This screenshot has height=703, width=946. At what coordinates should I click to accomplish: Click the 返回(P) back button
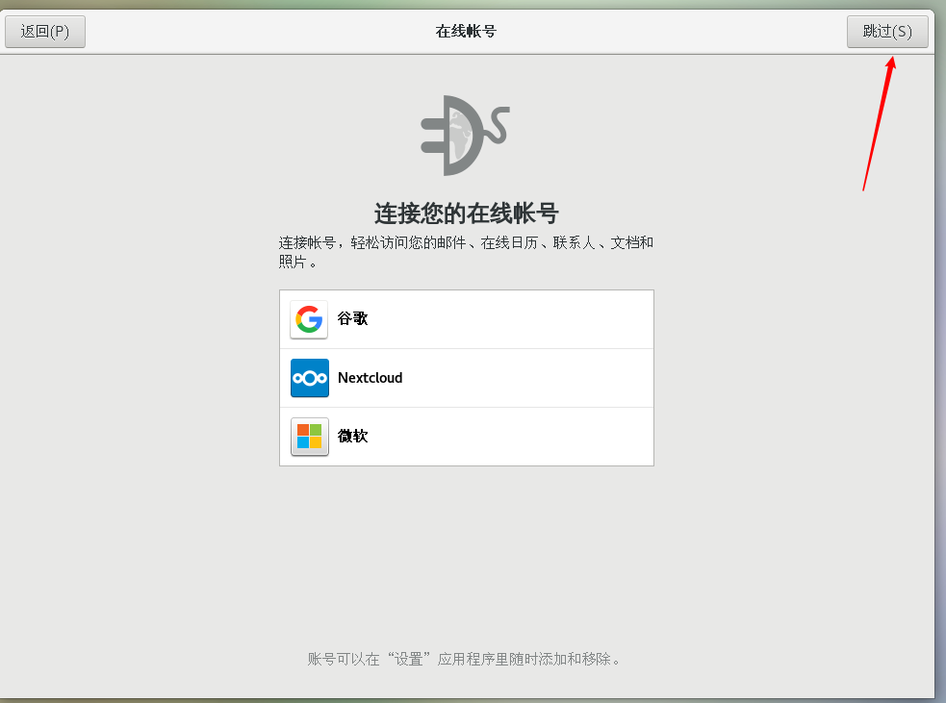click(x=45, y=32)
